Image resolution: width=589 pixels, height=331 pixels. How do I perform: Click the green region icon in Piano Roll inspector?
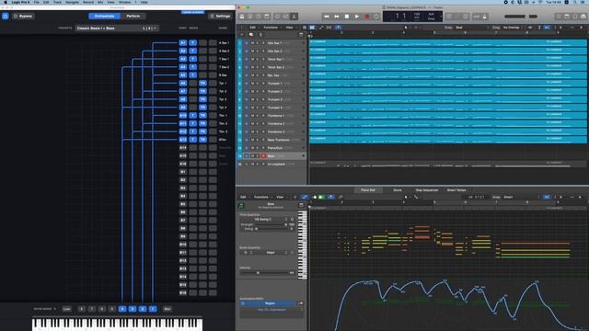click(x=241, y=206)
